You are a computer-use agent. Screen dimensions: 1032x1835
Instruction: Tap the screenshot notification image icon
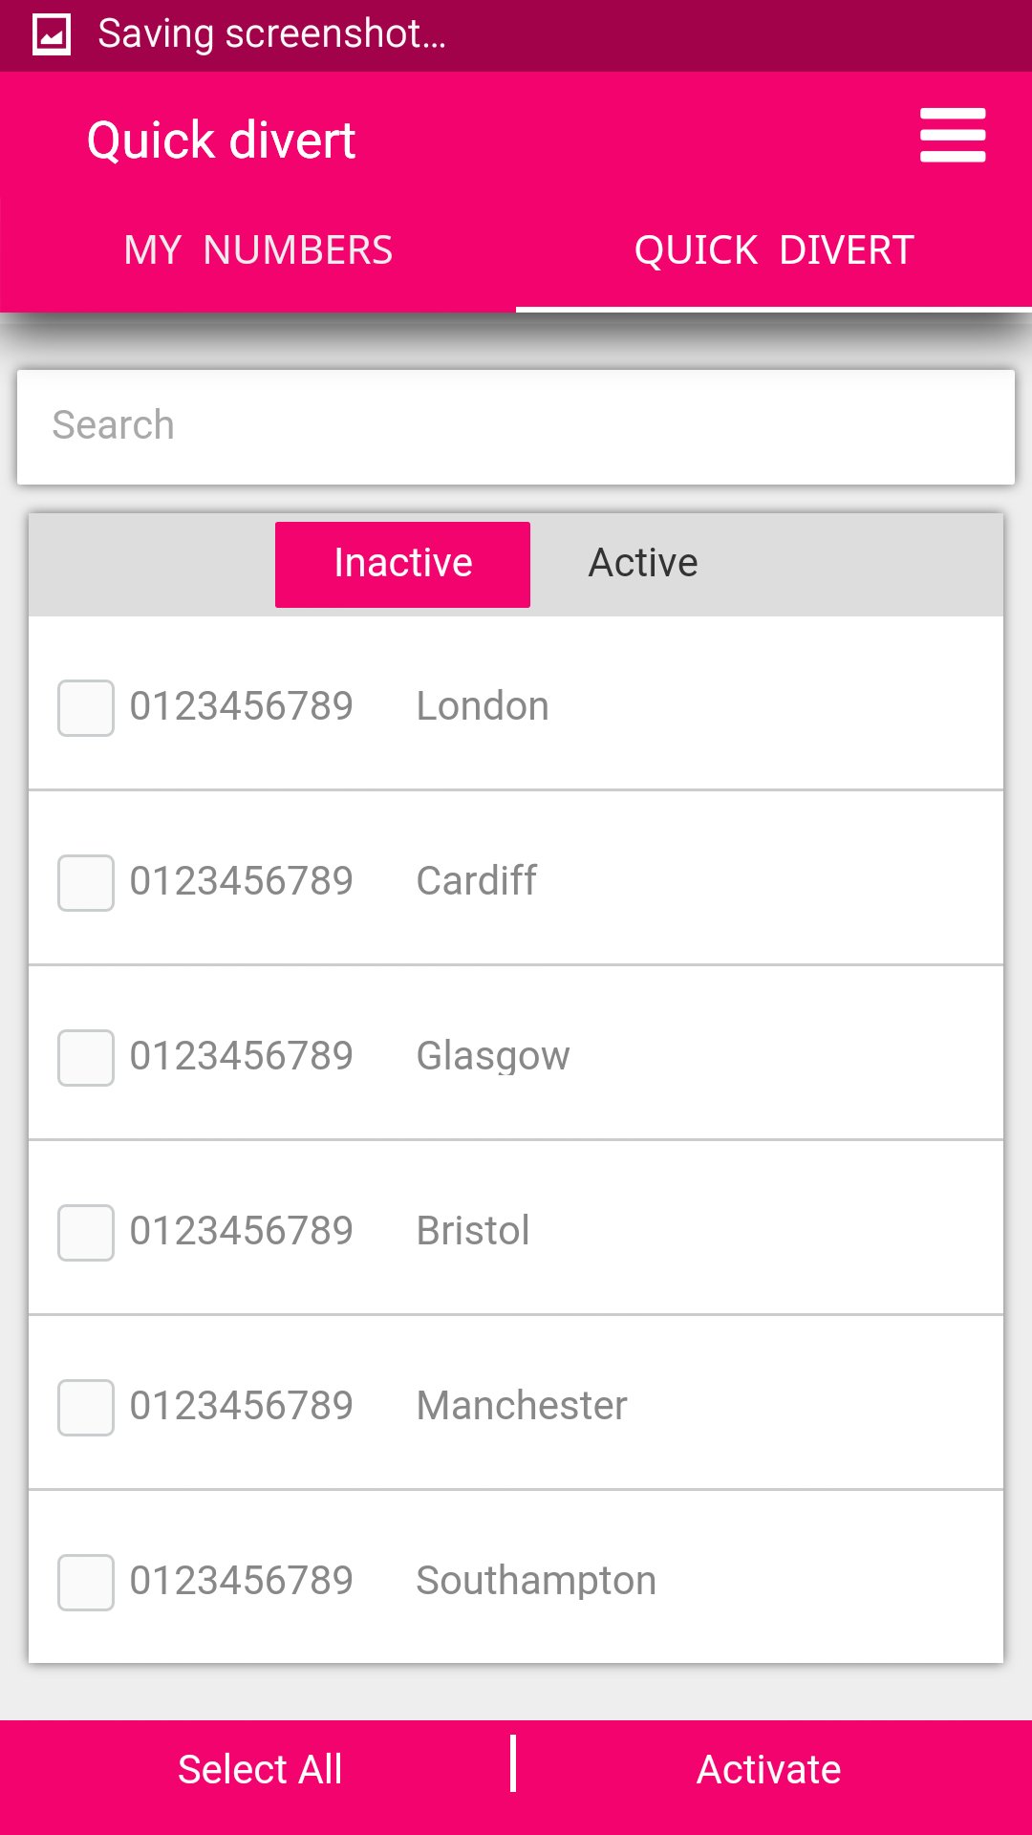pos(52,35)
